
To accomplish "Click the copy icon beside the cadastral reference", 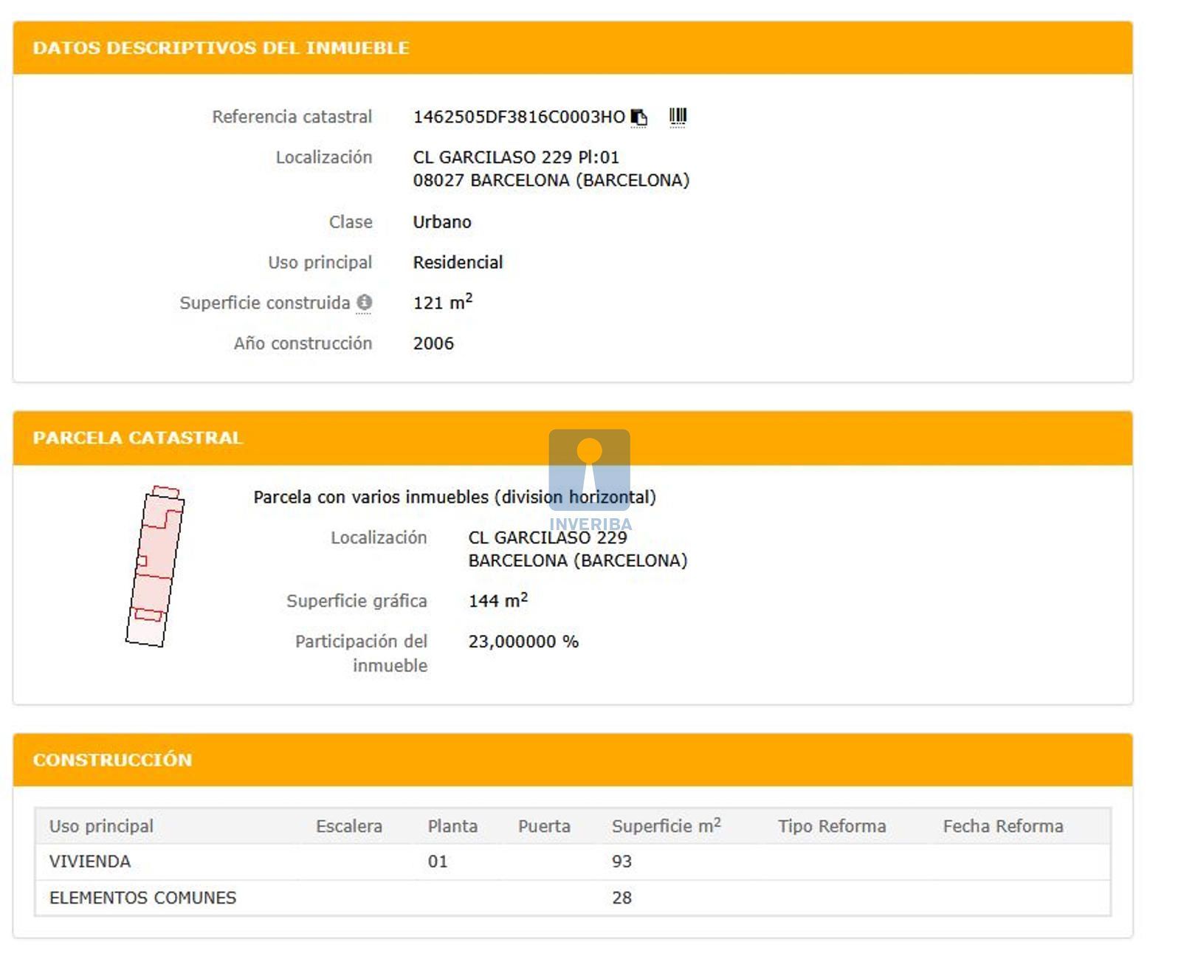I will 639,117.
